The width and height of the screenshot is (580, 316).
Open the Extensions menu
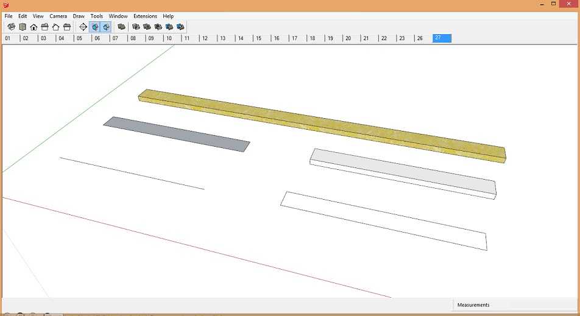[x=145, y=16]
